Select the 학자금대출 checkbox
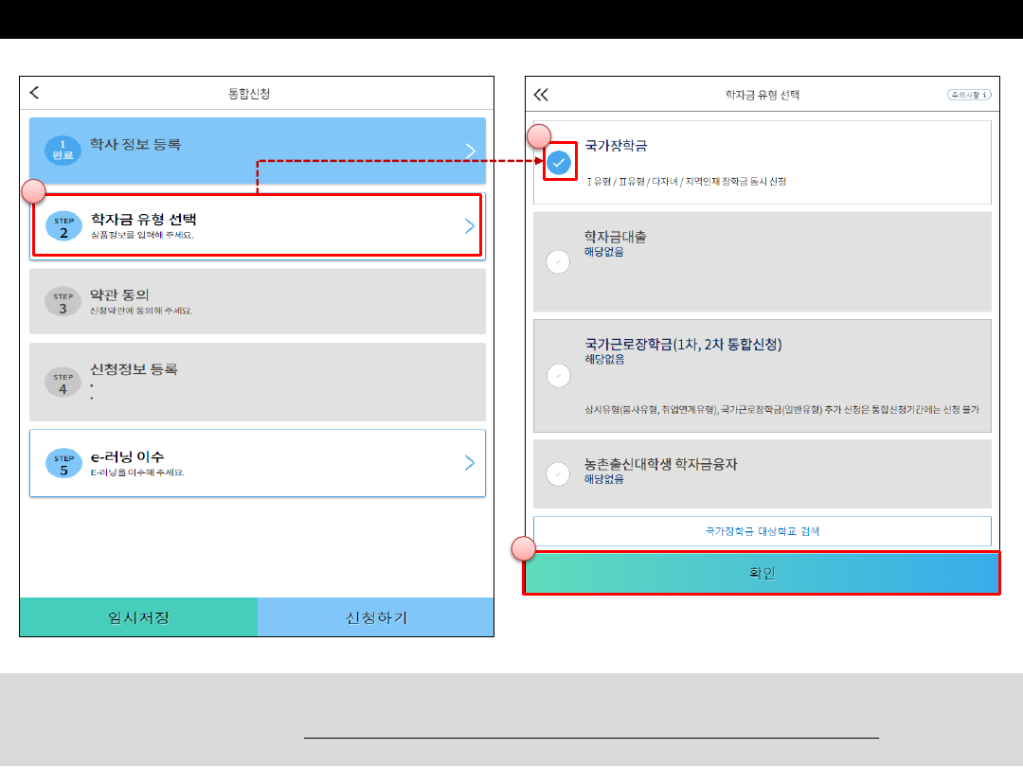This screenshot has width=1023, height=767. point(559,262)
